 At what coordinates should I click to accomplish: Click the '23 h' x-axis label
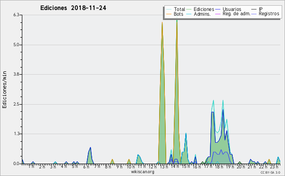(274, 166)
